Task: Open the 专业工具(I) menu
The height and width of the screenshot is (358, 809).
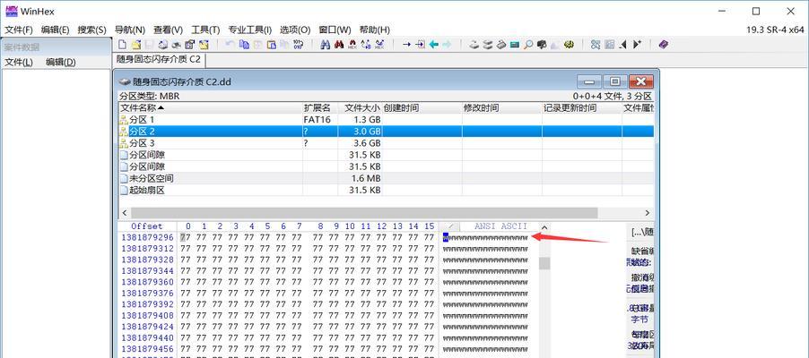Action: coord(249,30)
